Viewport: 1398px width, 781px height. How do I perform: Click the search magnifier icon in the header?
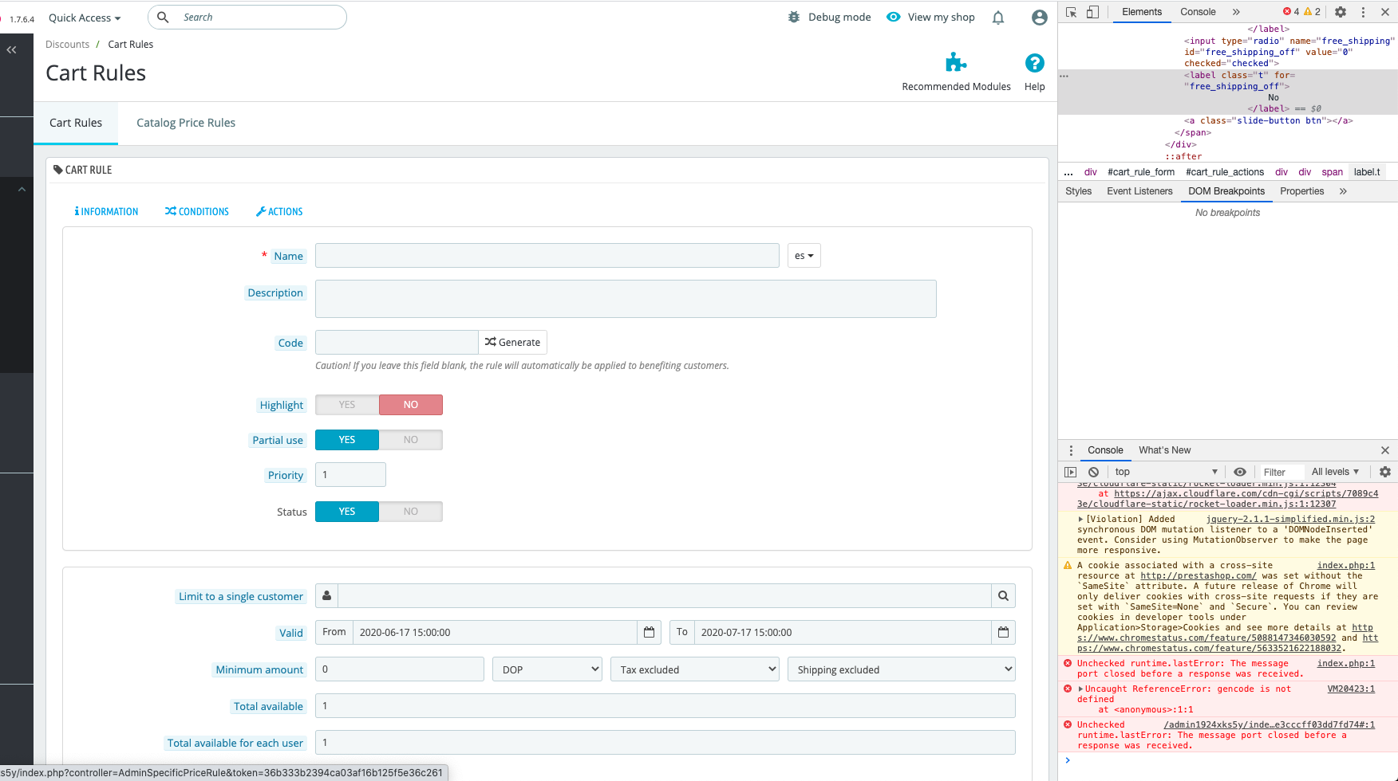163,17
